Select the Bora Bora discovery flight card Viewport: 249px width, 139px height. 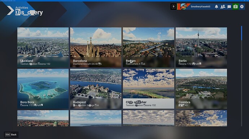(43, 89)
